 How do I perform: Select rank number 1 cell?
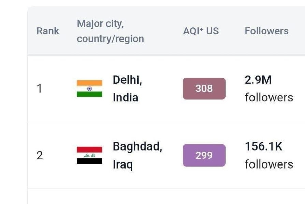40,89
